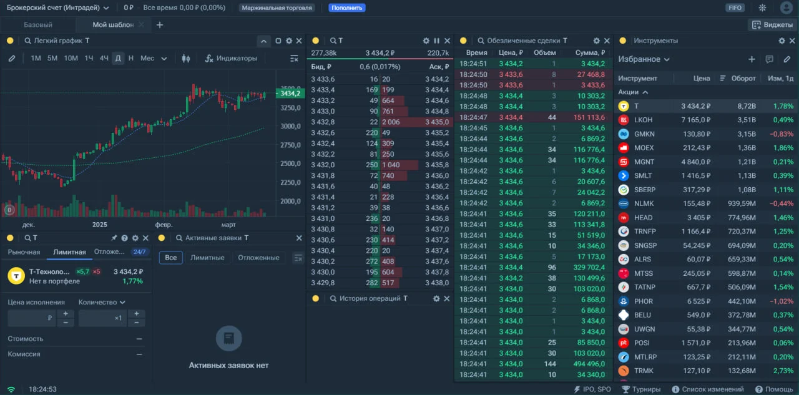Decrease quantity with minus stepper
The image size is (799, 395).
click(136, 323)
